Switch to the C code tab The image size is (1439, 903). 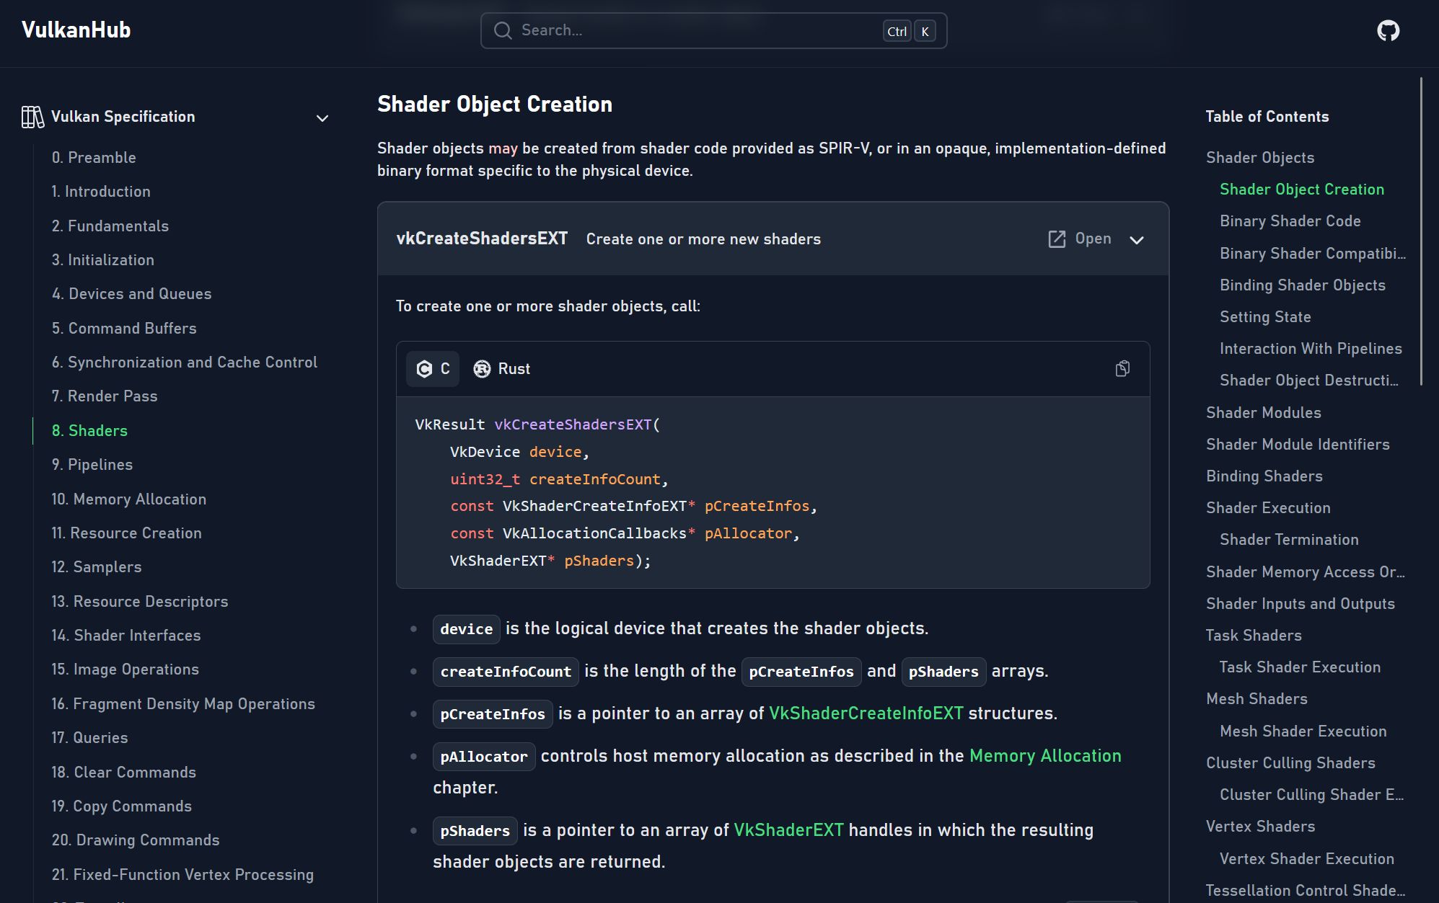pos(433,369)
